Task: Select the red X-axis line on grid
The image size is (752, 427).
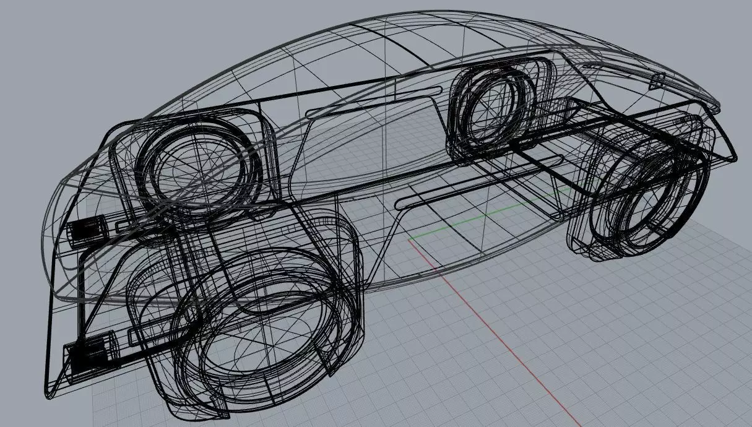Action: [495, 333]
